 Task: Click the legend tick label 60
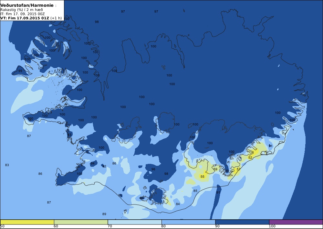coord(56,226)
